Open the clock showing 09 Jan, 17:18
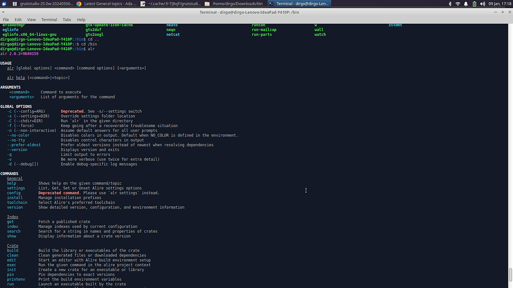513x288 pixels. (x=498, y=3)
